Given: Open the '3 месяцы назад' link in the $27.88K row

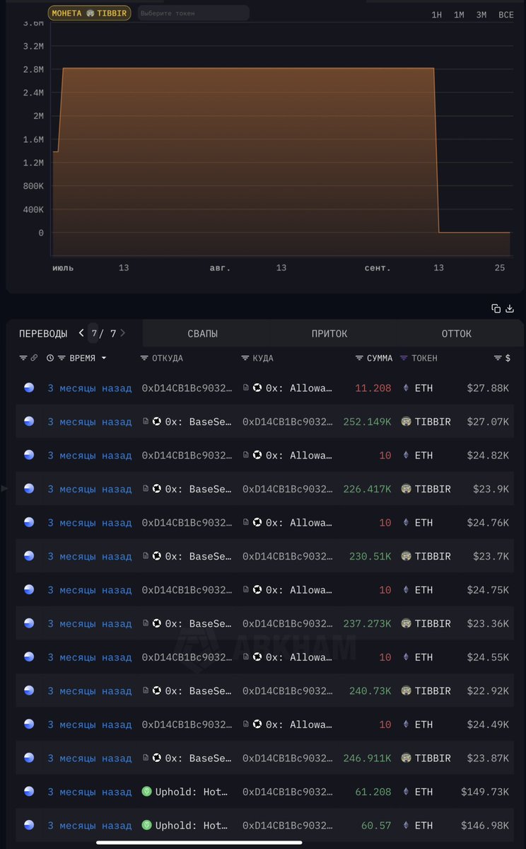Looking at the screenshot, I should point(90,388).
